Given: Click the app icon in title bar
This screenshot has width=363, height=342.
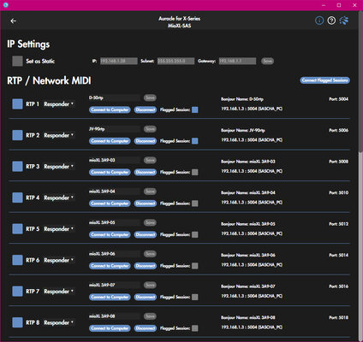Looking at the screenshot, I should [x=6, y=5].
